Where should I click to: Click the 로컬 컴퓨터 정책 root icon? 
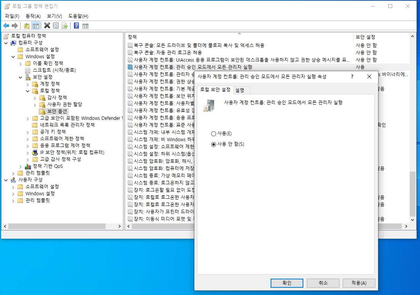(6, 36)
